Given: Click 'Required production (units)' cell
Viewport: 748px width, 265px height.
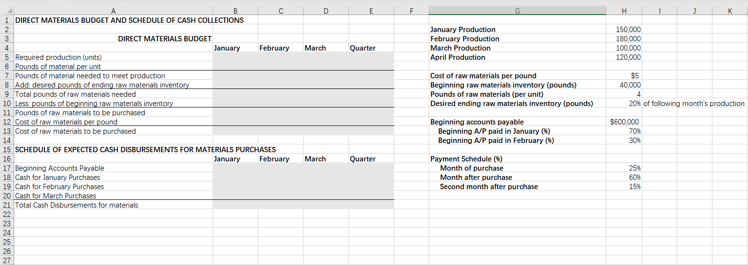Looking at the screenshot, I should [x=58, y=57].
